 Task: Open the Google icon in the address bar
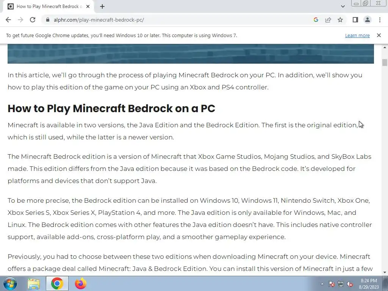tap(316, 20)
